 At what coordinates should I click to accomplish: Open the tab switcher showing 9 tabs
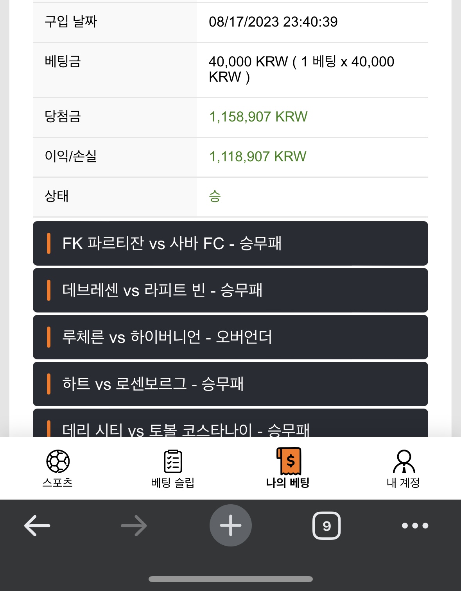pos(326,526)
